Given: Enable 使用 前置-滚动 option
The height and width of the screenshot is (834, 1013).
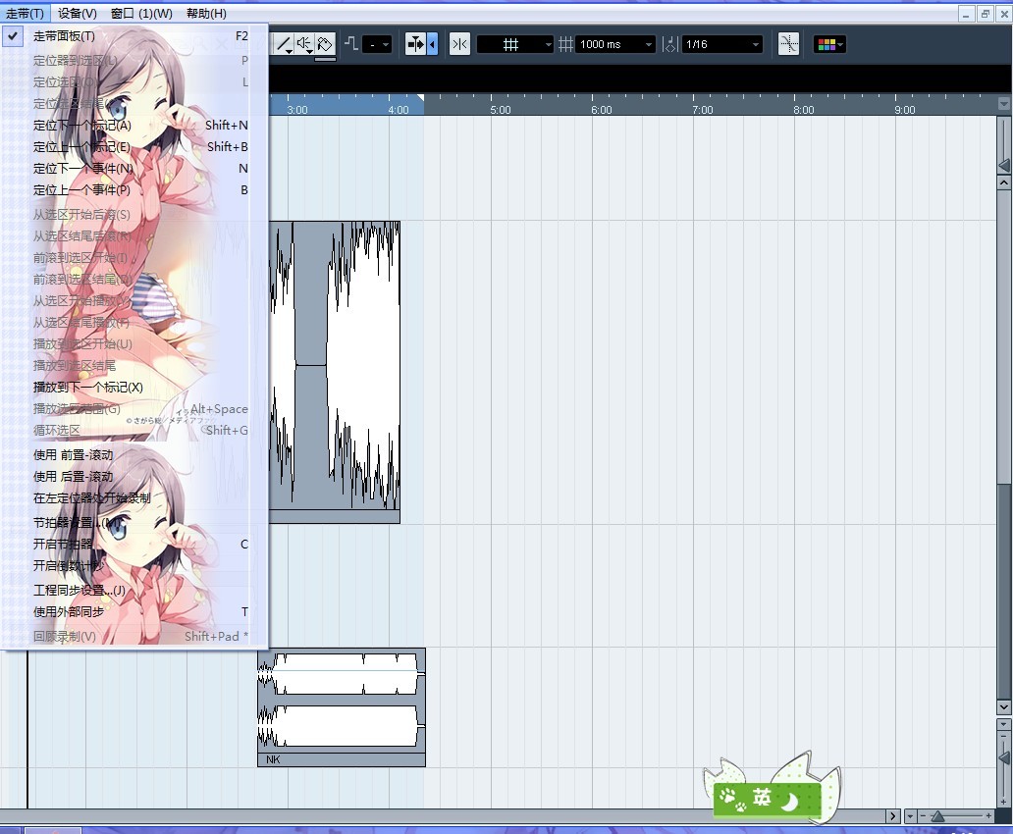Looking at the screenshot, I should [134, 455].
